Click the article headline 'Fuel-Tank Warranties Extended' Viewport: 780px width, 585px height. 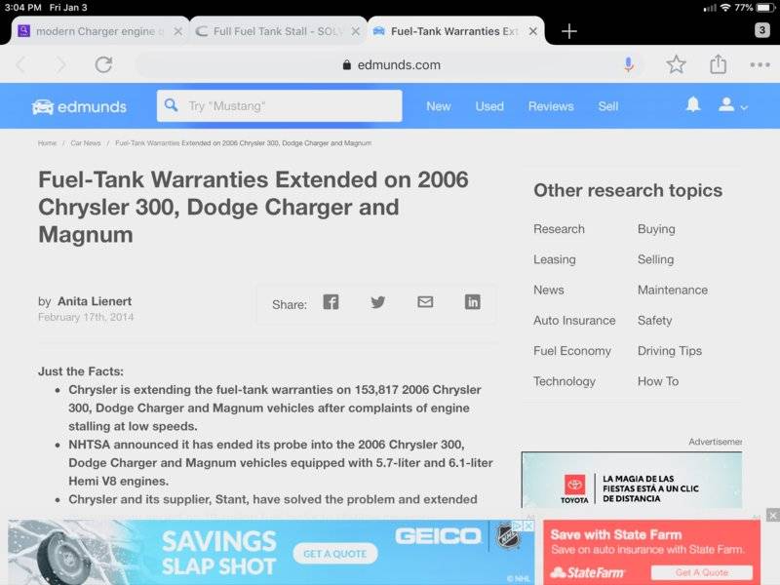pos(253,207)
